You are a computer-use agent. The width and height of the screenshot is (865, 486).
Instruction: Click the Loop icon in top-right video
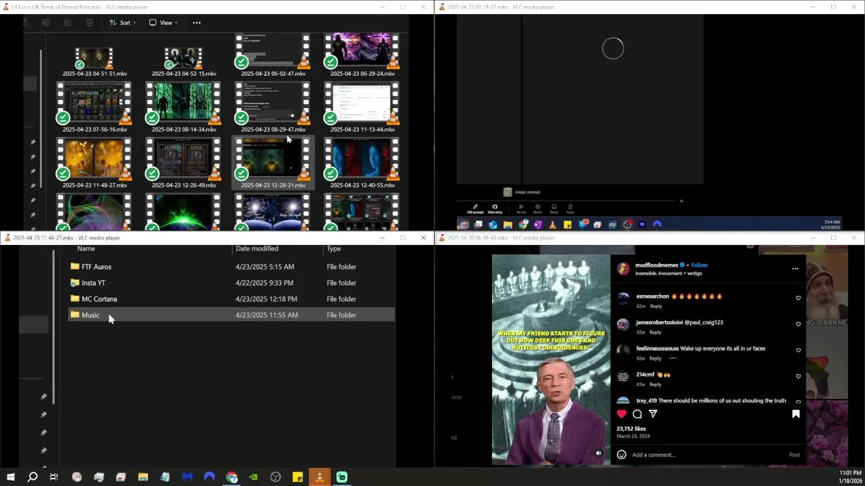pyautogui.click(x=570, y=209)
